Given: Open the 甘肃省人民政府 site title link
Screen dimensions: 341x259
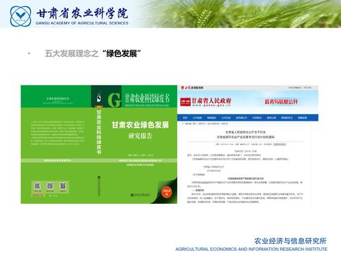Looking at the screenshot, I should (x=212, y=101).
